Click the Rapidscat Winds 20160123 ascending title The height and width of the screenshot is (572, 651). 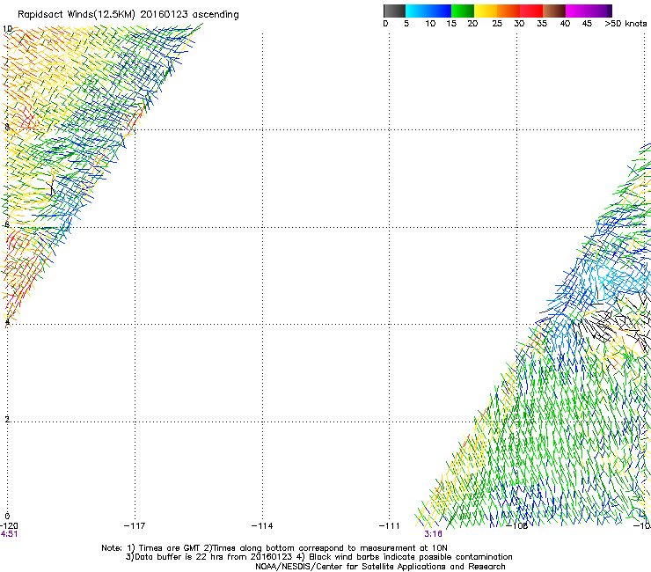tap(128, 15)
